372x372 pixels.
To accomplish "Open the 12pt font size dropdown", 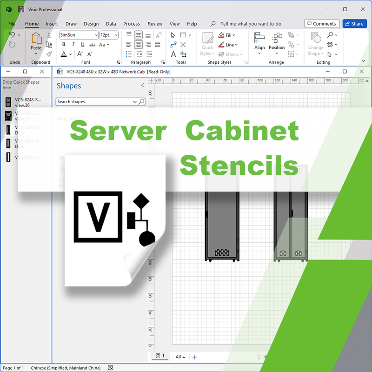I will pos(116,35).
